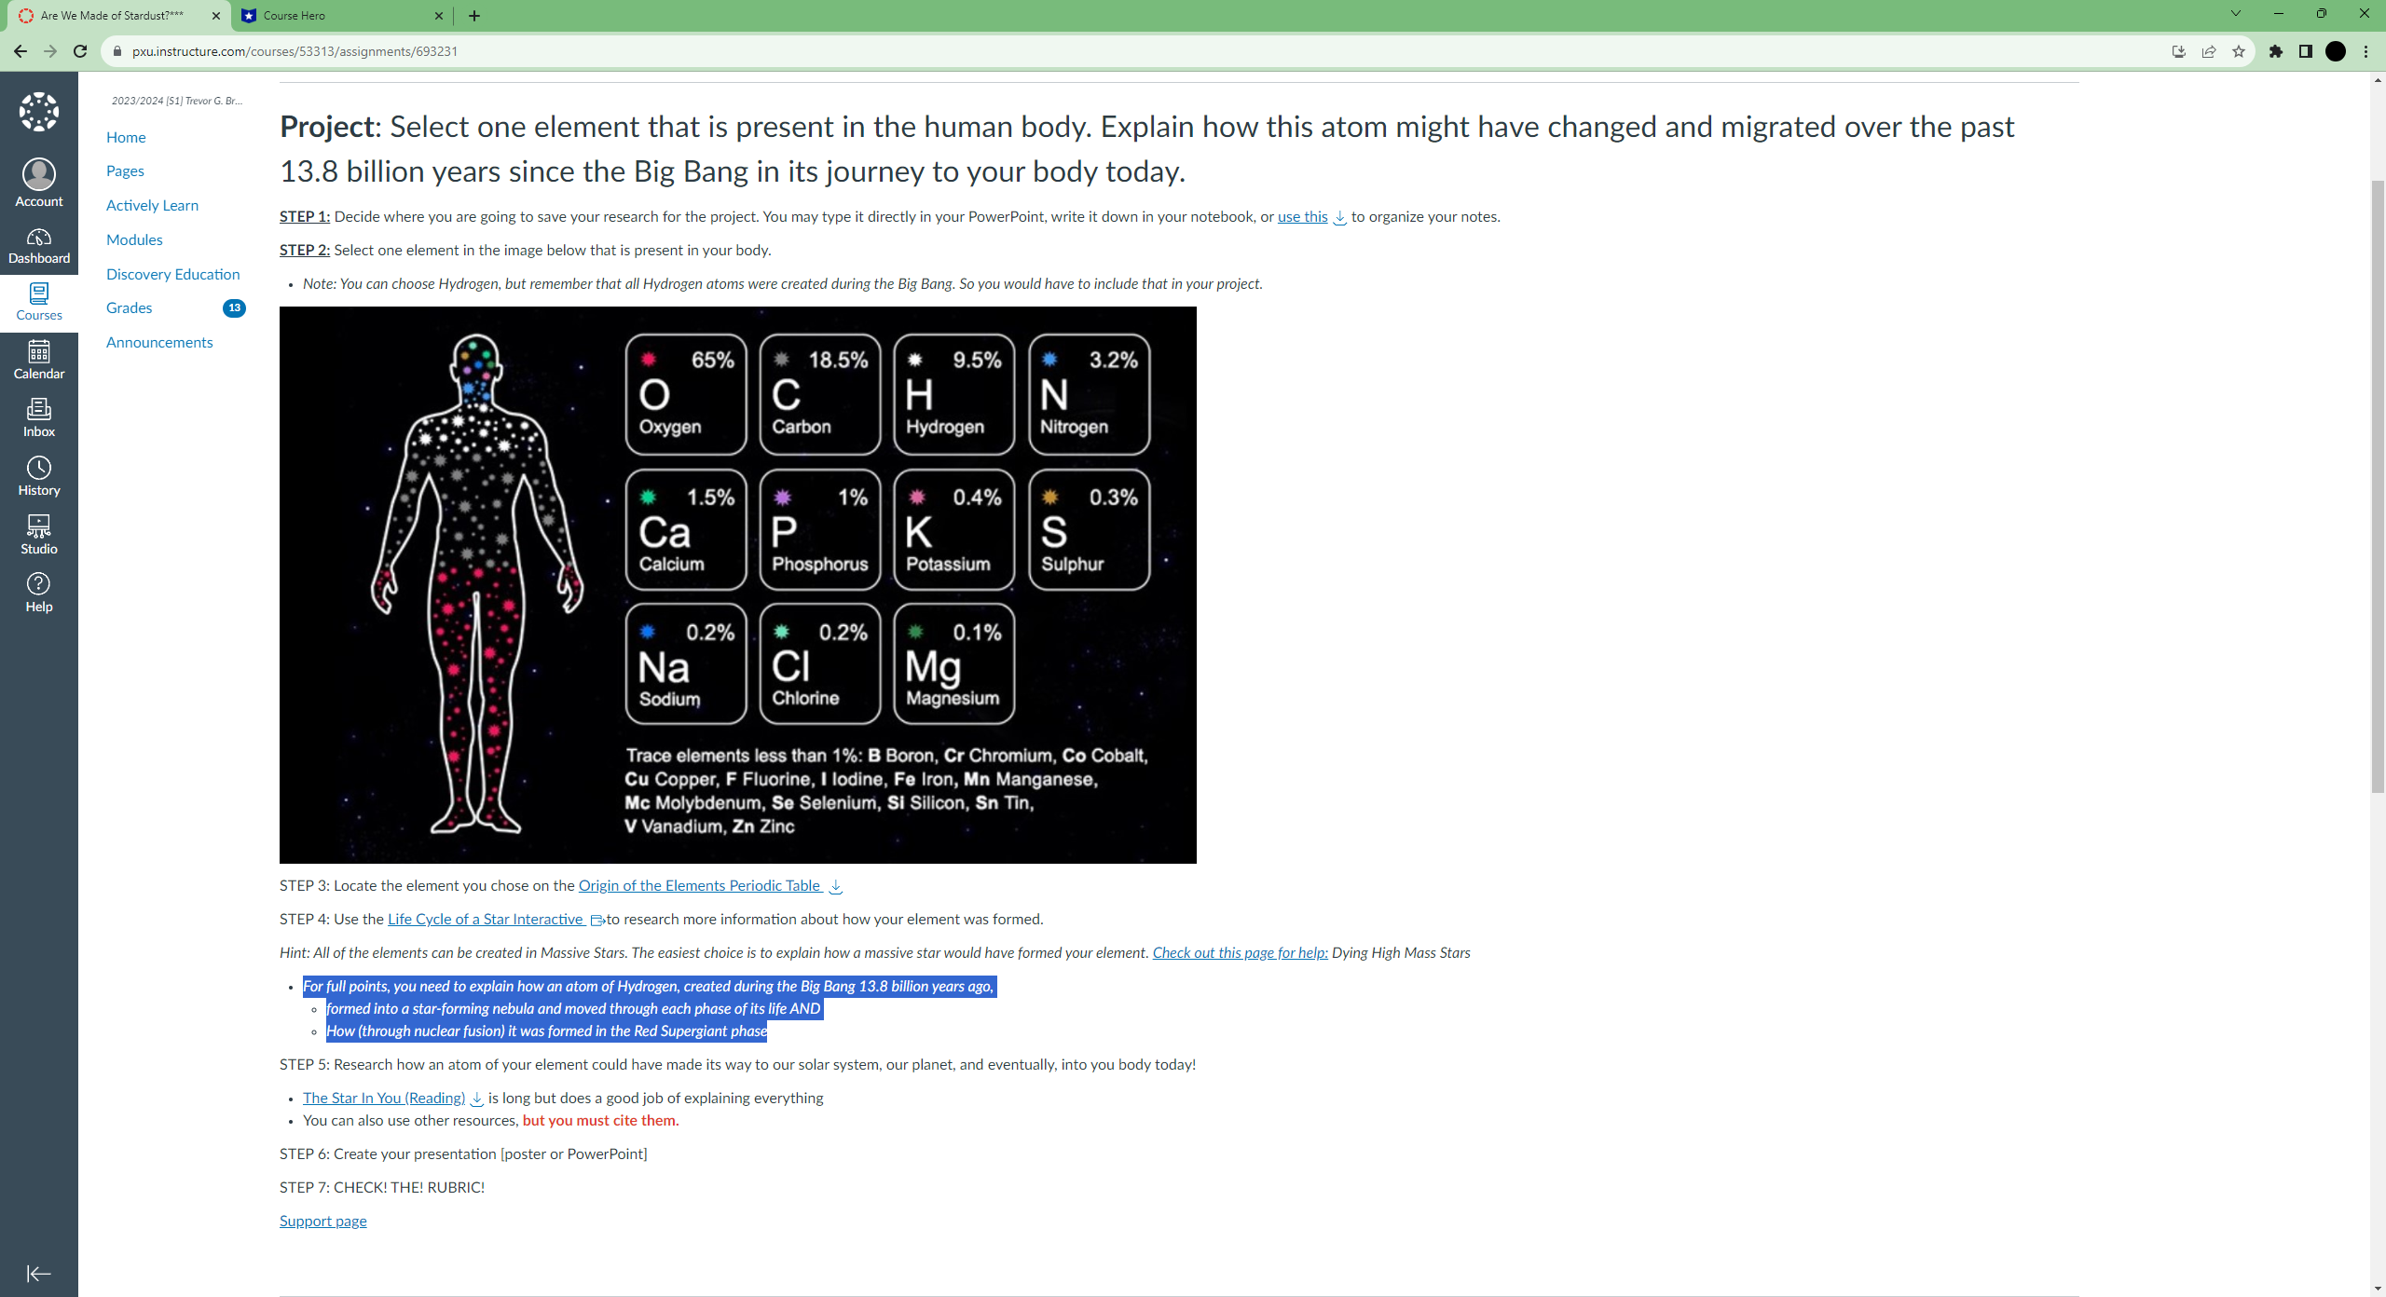Open the Chrome tab search dropdown
The width and height of the screenshot is (2386, 1297).
point(2235,14)
